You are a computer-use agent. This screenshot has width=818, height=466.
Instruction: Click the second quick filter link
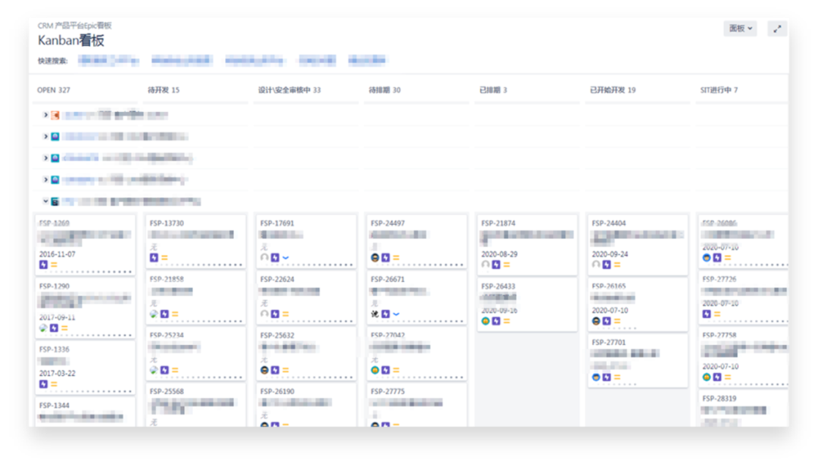[182, 61]
